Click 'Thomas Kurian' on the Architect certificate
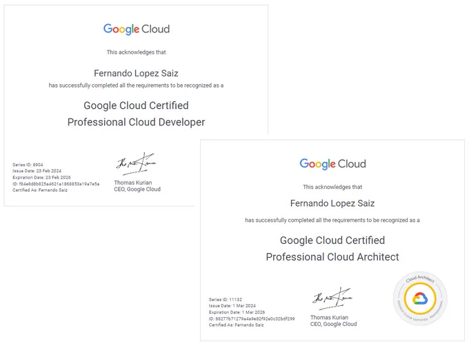Screen dimensions: 469x346 click(x=329, y=317)
